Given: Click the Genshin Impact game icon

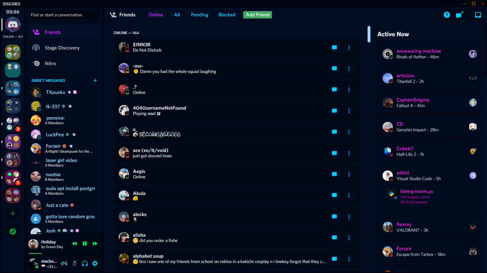Looking at the screenshot, I should coord(473,127).
